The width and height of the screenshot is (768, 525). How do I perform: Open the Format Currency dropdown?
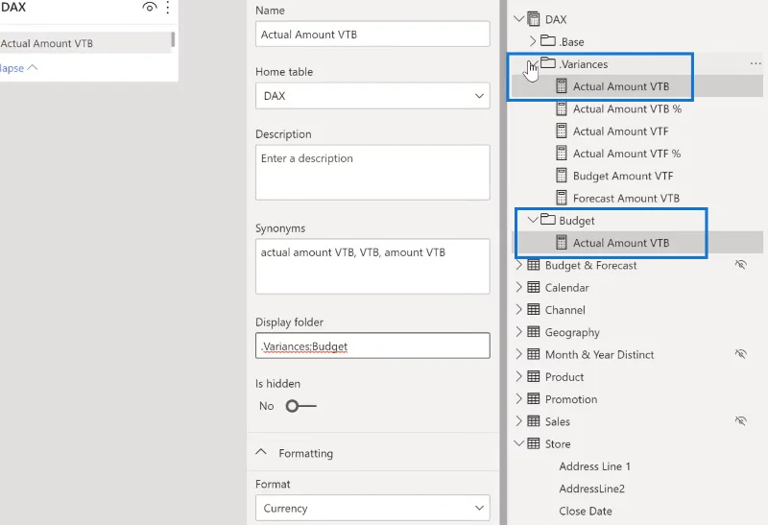[x=372, y=508]
